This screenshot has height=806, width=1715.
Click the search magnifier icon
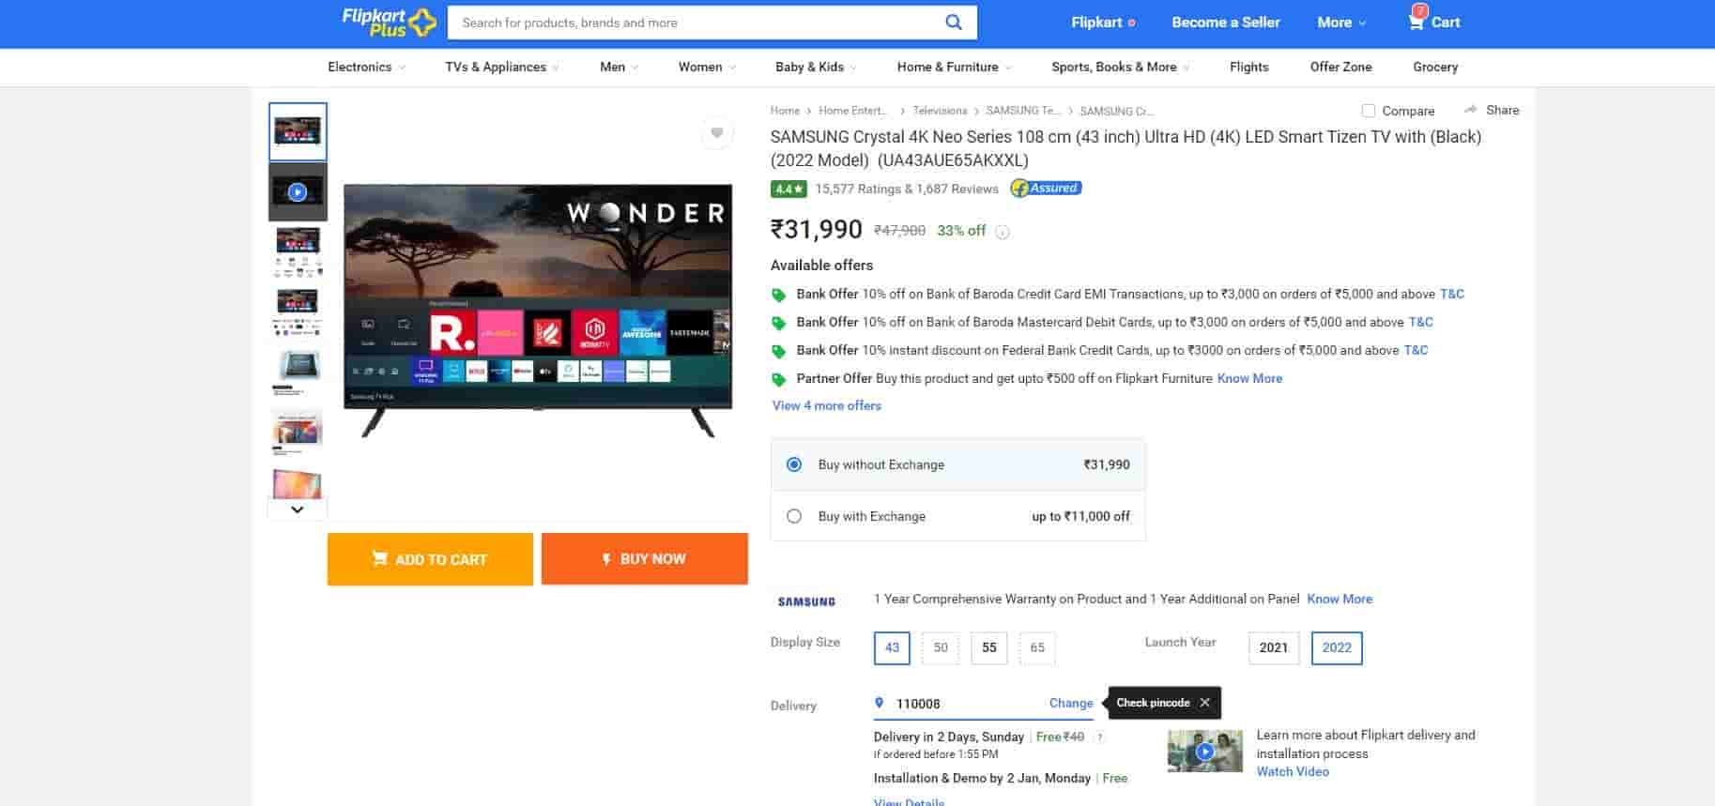(x=953, y=23)
